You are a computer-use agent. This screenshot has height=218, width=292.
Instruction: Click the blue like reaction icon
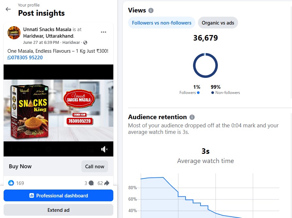pos(11,183)
